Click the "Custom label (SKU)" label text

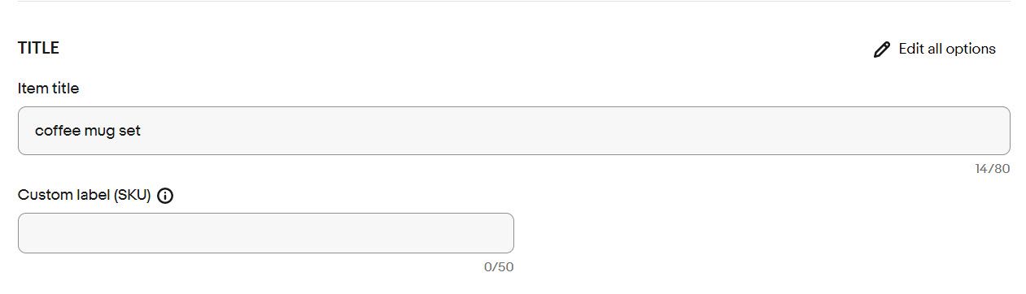pyautogui.click(x=85, y=195)
